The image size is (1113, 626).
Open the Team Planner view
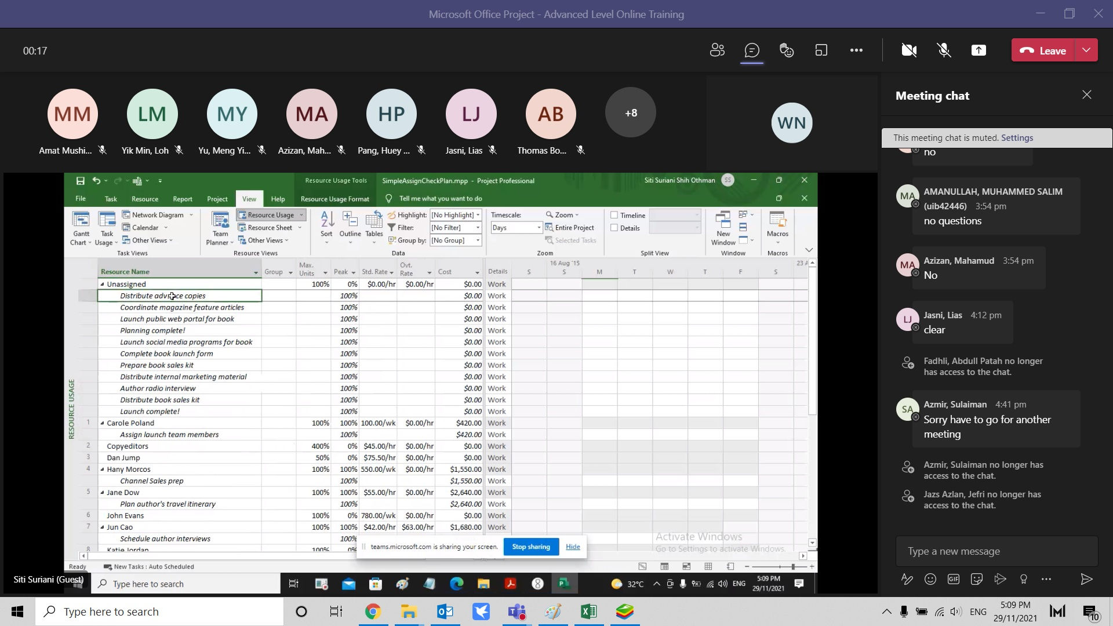click(220, 228)
